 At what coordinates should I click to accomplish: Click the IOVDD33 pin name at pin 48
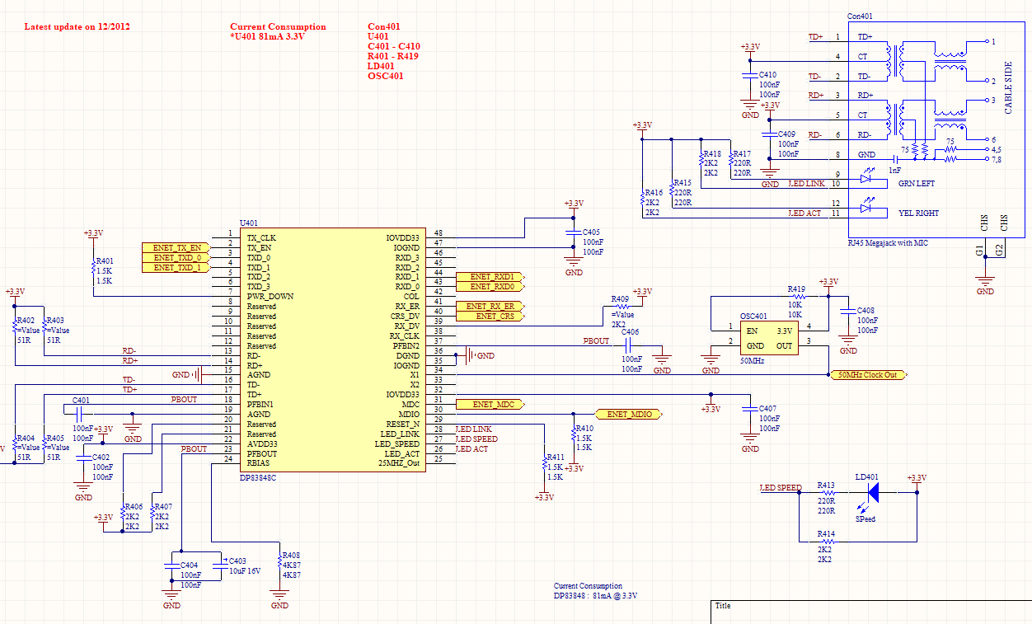(x=403, y=237)
